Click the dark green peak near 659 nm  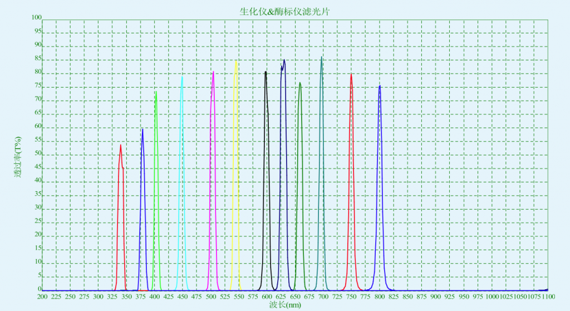point(300,84)
